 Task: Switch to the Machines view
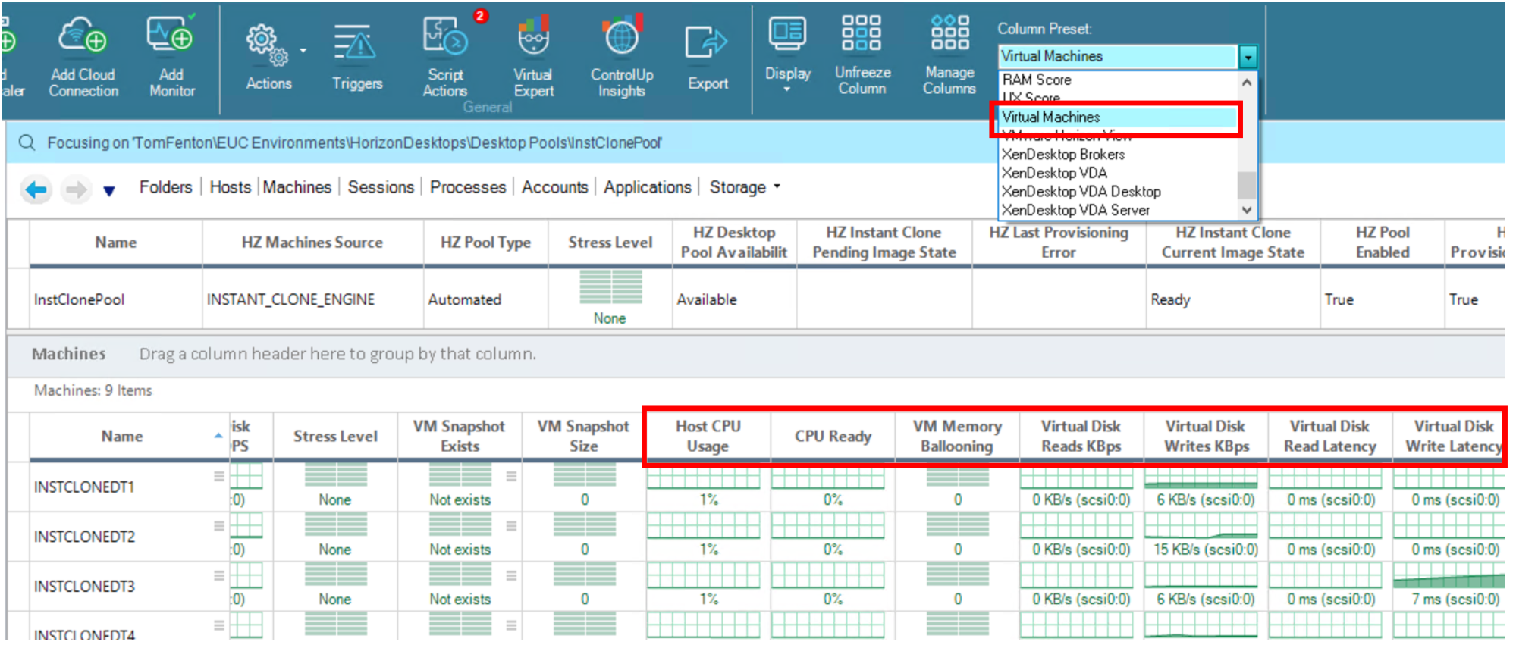(x=297, y=187)
